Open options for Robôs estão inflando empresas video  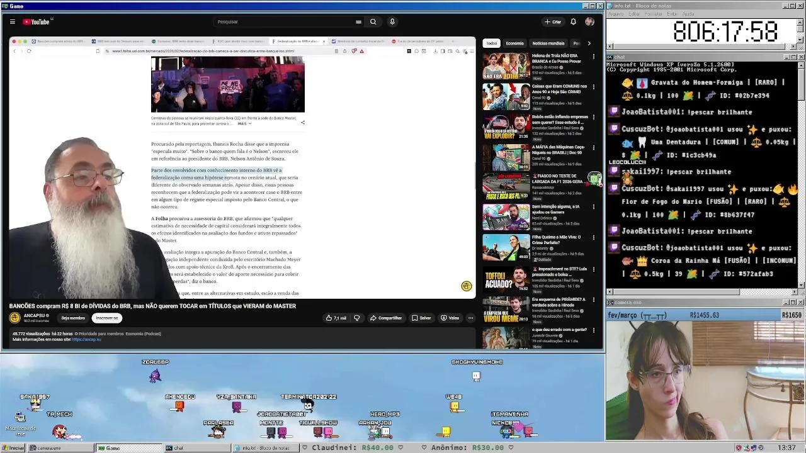pos(593,118)
